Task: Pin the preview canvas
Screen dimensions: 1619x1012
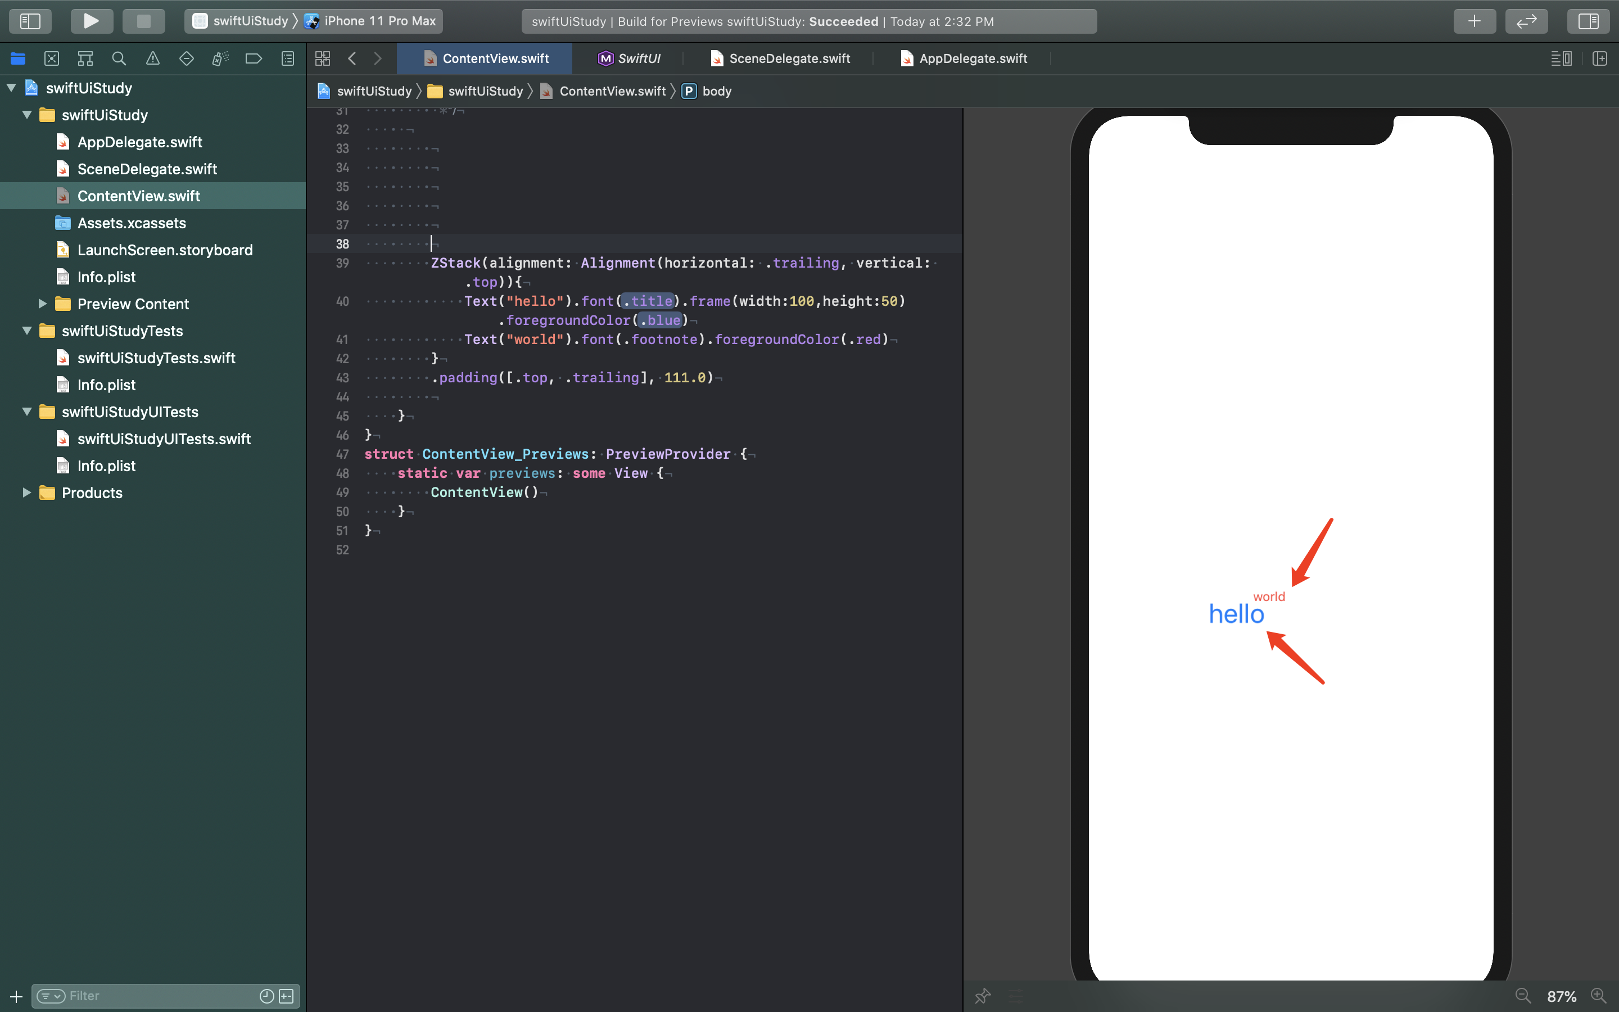Action: coord(982,996)
